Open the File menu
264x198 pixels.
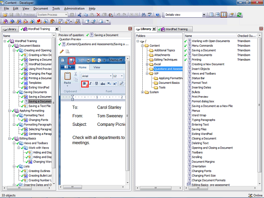[7, 8]
